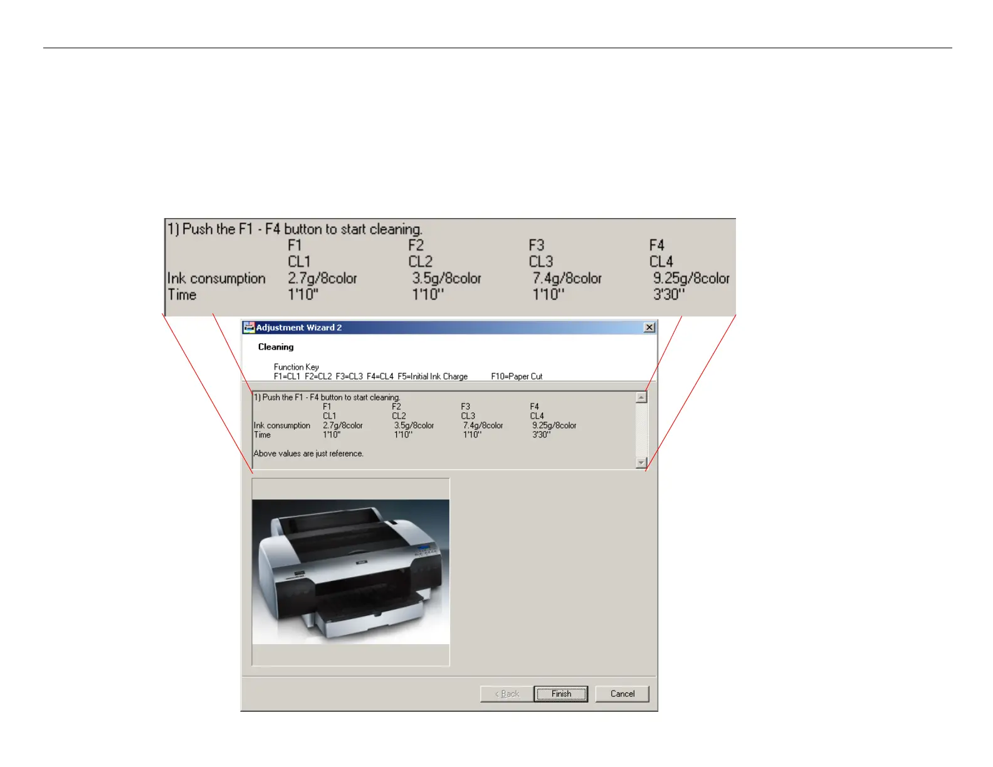Image resolution: width=993 pixels, height=767 pixels.
Task: Click the Finish button
Action: tap(561, 694)
